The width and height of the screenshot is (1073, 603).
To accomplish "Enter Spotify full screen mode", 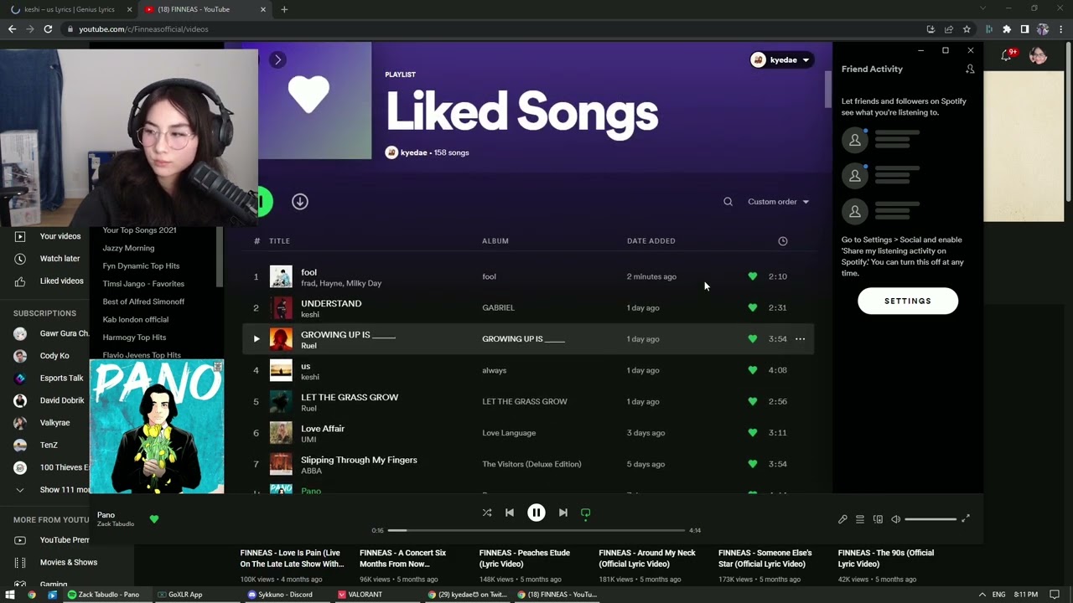I will pyautogui.click(x=966, y=519).
